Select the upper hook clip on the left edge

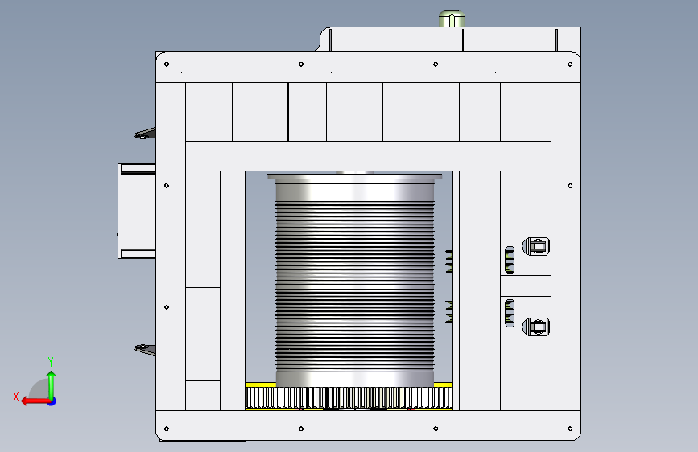point(145,133)
